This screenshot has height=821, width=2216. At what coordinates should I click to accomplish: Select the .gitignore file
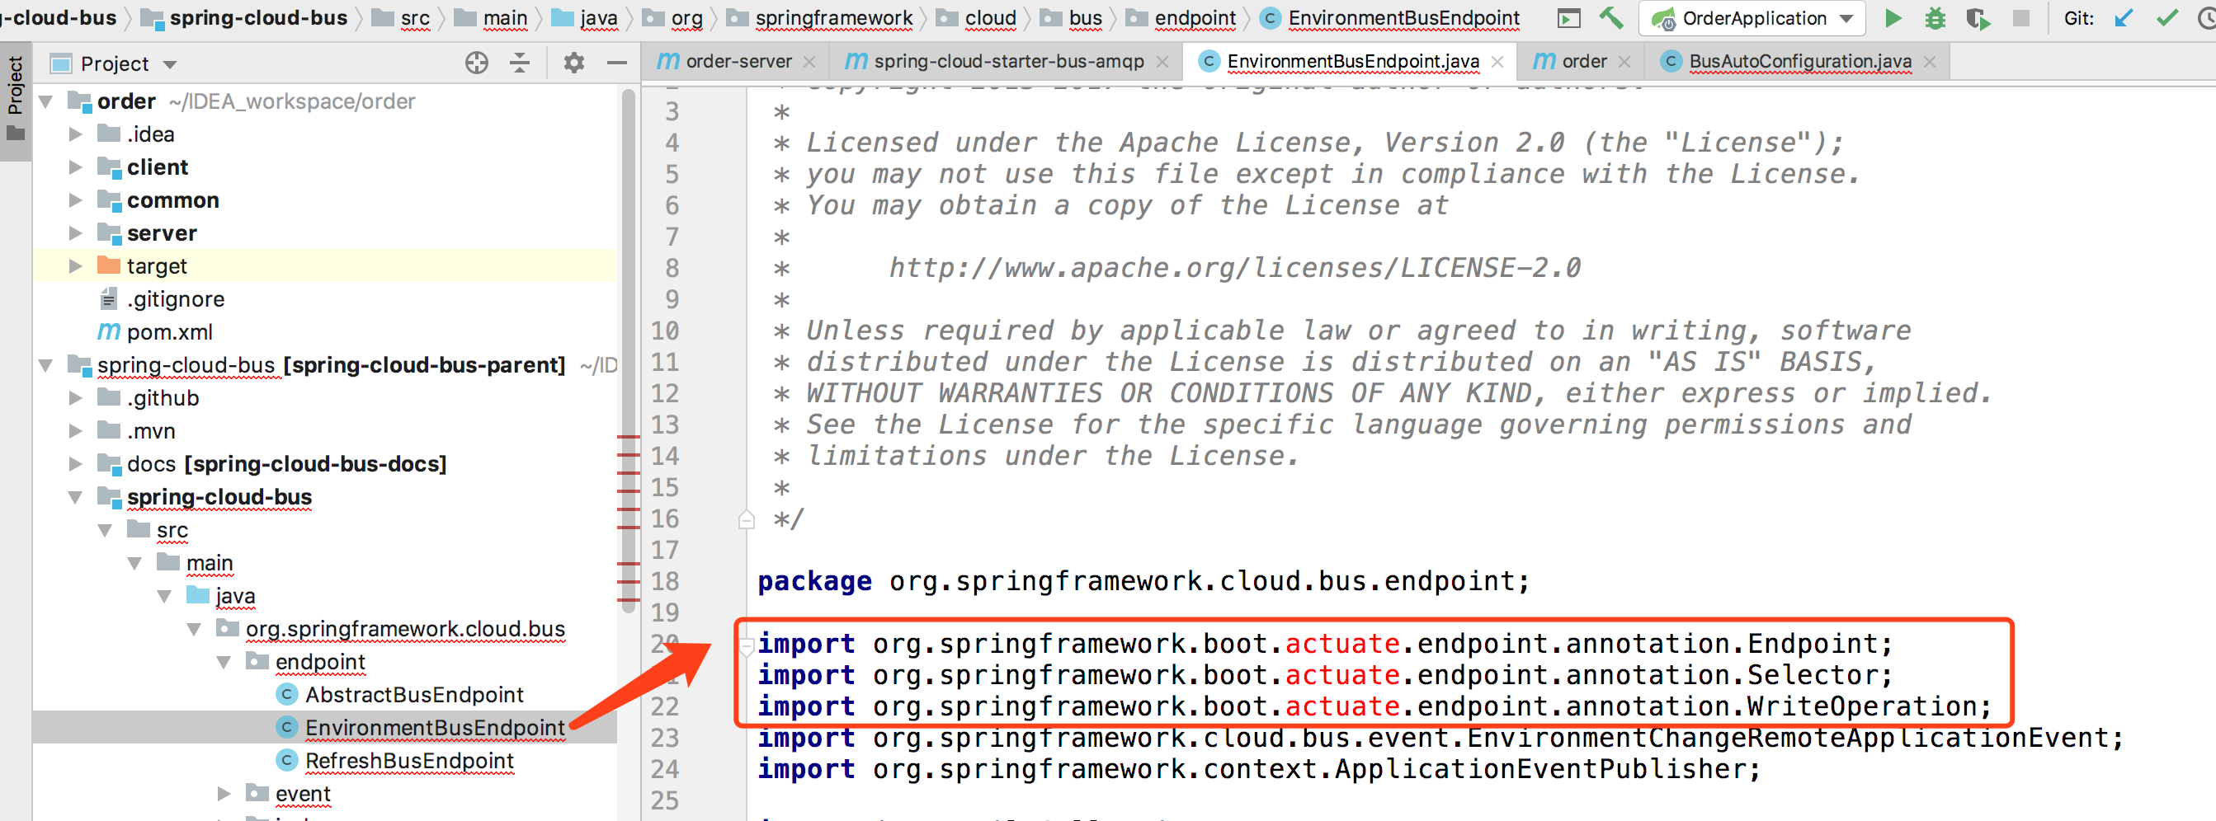(176, 299)
